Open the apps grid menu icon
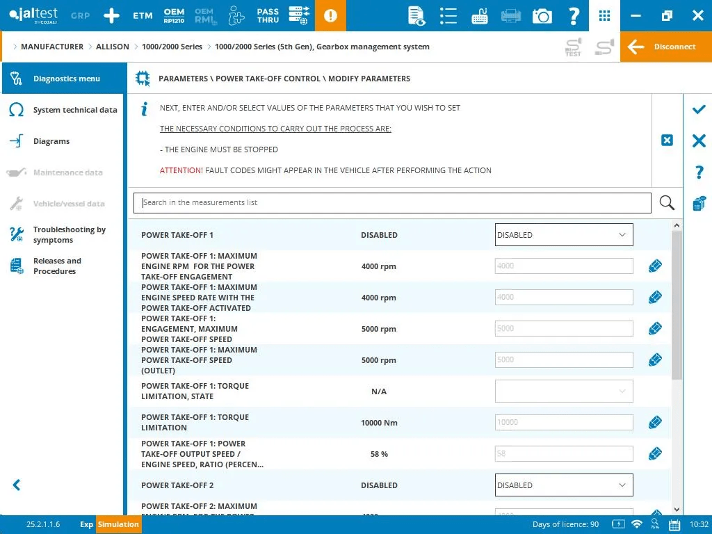The image size is (712, 534). [605, 16]
